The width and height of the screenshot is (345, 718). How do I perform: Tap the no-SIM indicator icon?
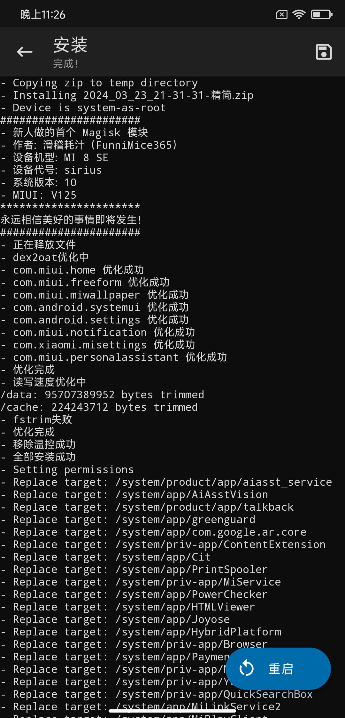281,14
